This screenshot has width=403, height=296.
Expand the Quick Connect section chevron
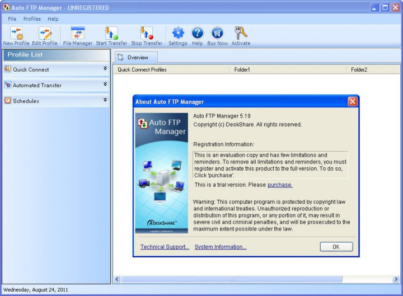(105, 68)
